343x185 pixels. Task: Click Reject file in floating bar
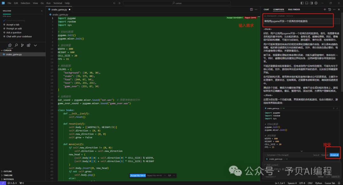click(x=154, y=175)
